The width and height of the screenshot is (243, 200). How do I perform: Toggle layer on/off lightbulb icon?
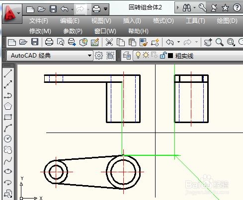pyautogui.click(x=138, y=55)
